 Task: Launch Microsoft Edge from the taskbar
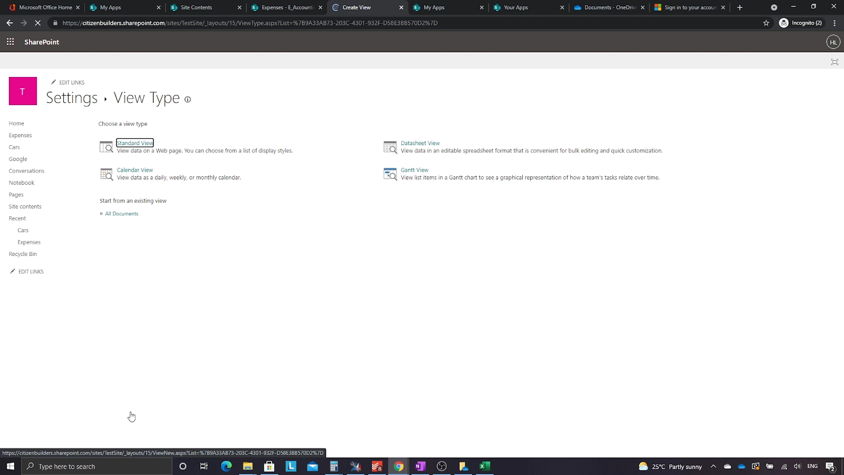(226, 466)
